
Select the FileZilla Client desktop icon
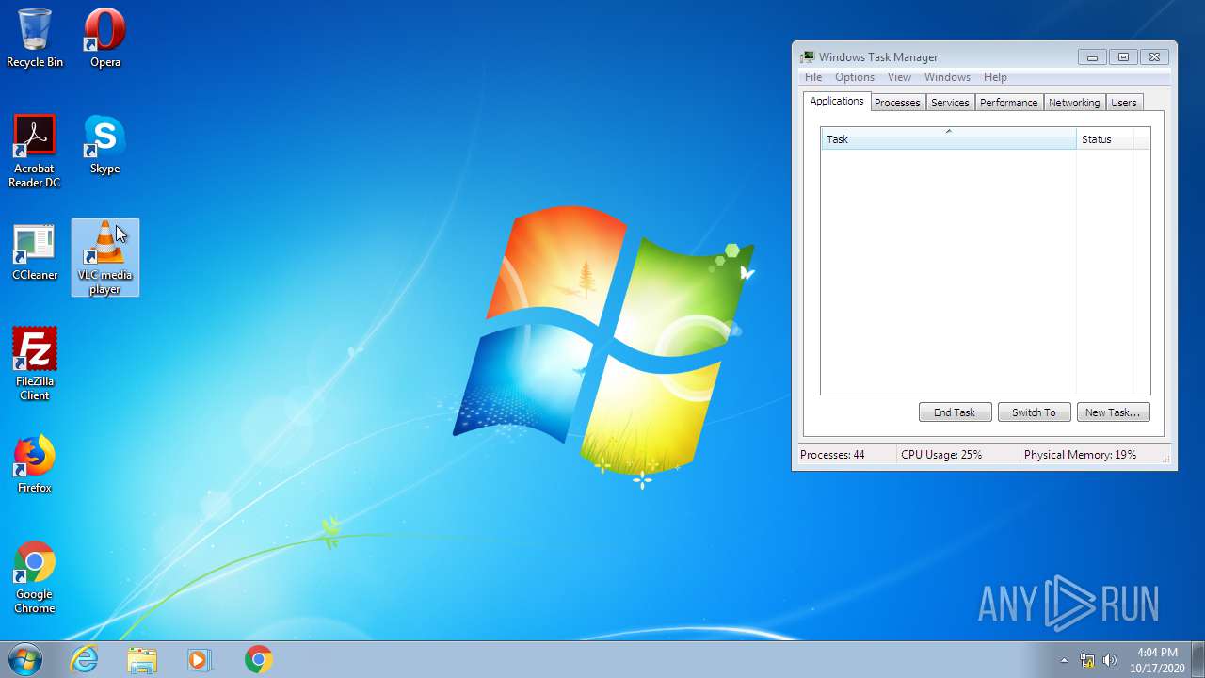tap(35, 364)
